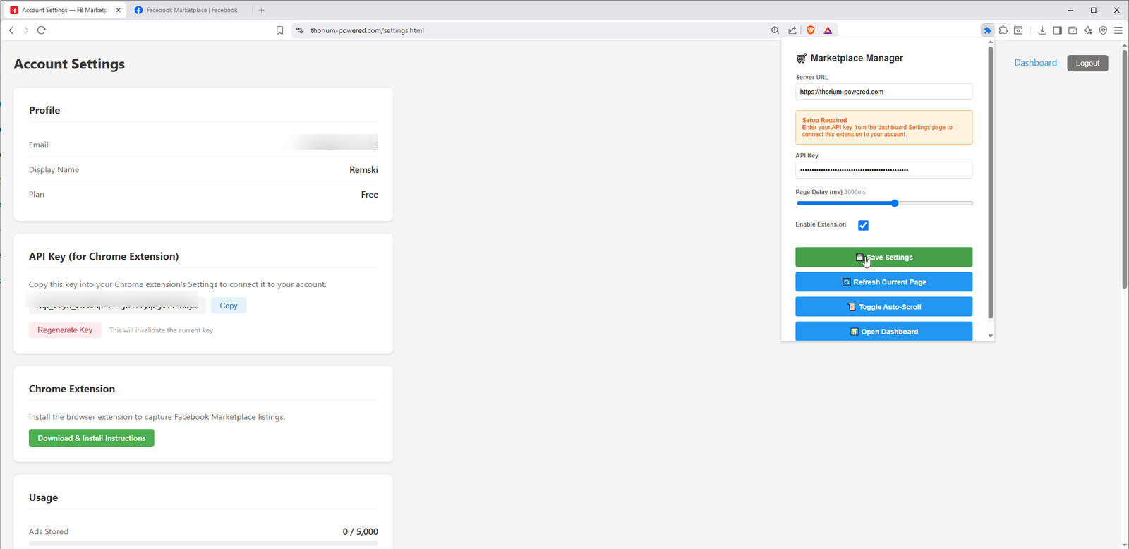Click the extension popup scrollbar
Image resolution: width=1129 pixels, height=549 pixels.
click(x=991, y=182)
